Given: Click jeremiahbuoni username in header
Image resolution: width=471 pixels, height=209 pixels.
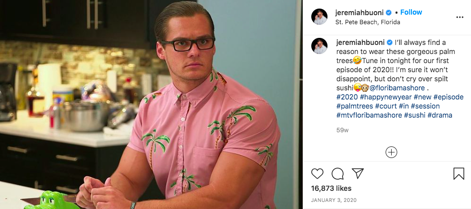Looking at the screenshot, I should coord(359,13).
